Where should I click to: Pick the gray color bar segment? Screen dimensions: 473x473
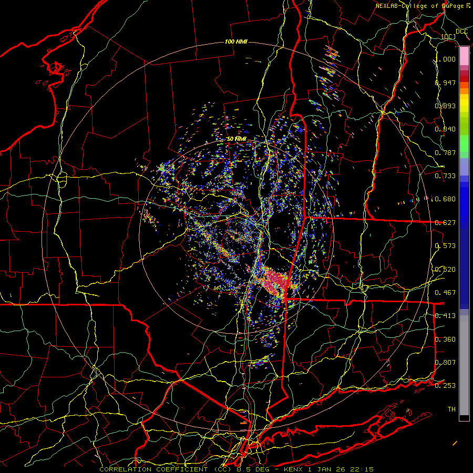click(x=464, y=365)
